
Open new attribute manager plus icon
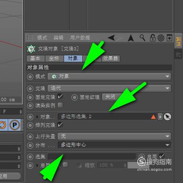click(x=169, y=38)
